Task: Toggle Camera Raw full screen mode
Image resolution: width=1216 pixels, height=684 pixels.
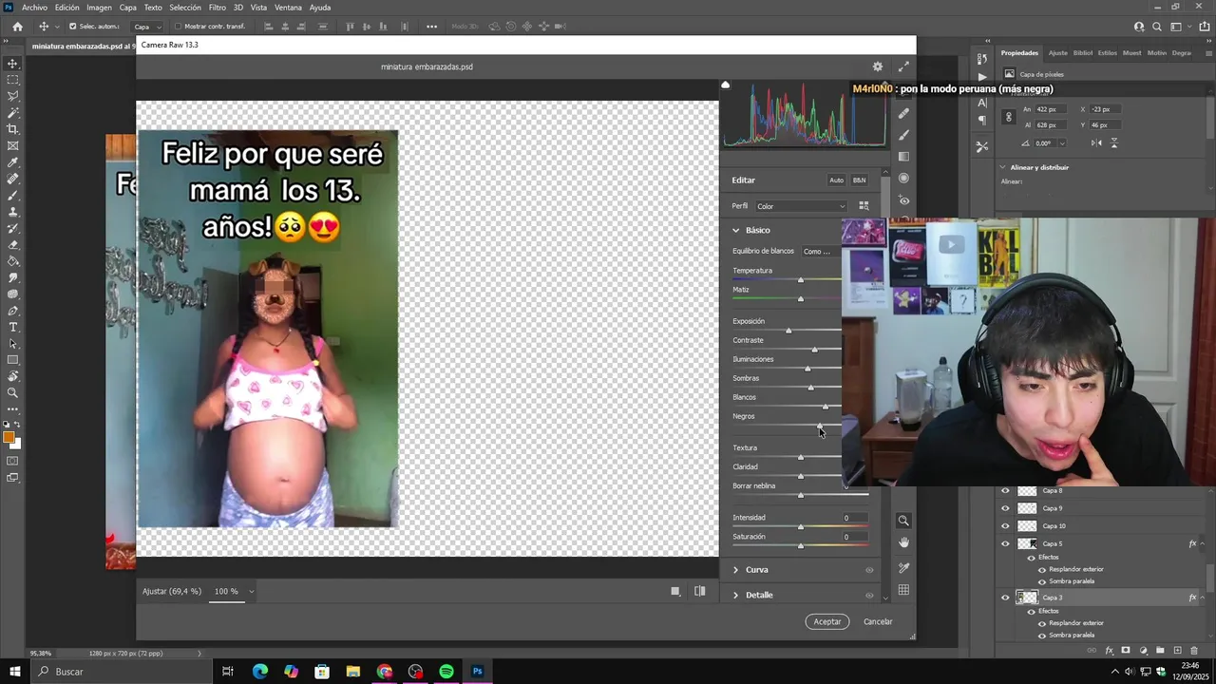Action: [903, 66]
